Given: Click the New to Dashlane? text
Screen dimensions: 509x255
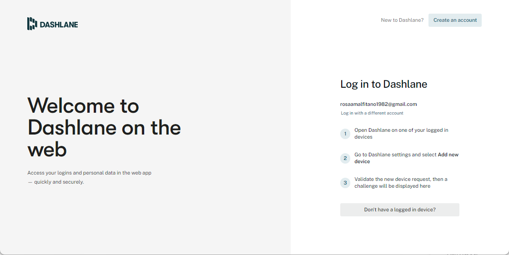Looking at the screenshot, I should pyautogui.click(x=402, y=20).
